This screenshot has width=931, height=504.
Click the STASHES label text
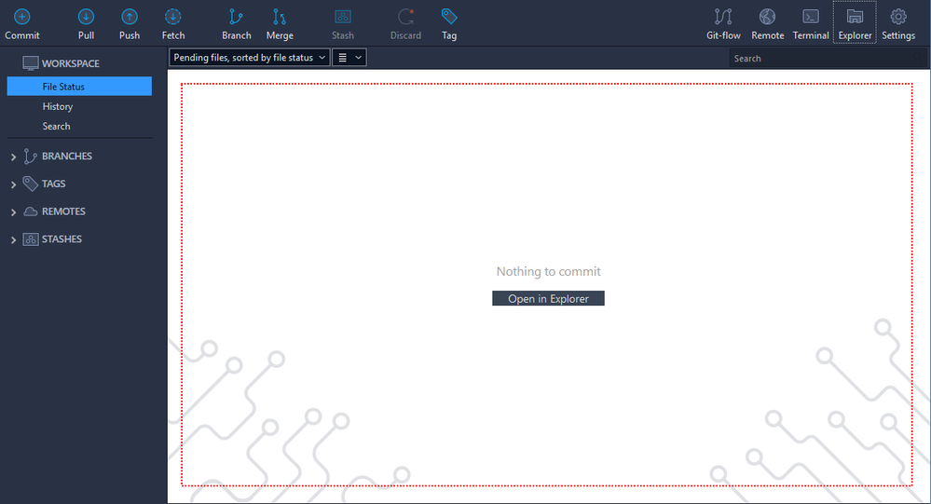pyautogui.click(x=62, y=239)
